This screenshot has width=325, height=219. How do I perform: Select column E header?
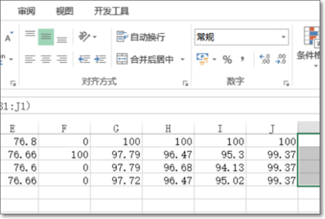pos(19,128)
